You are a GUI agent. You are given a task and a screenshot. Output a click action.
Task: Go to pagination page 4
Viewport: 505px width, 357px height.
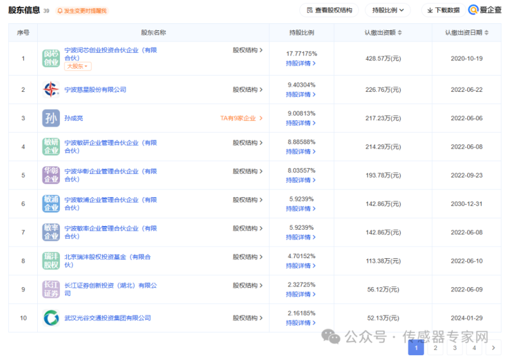tap(474, 348)
